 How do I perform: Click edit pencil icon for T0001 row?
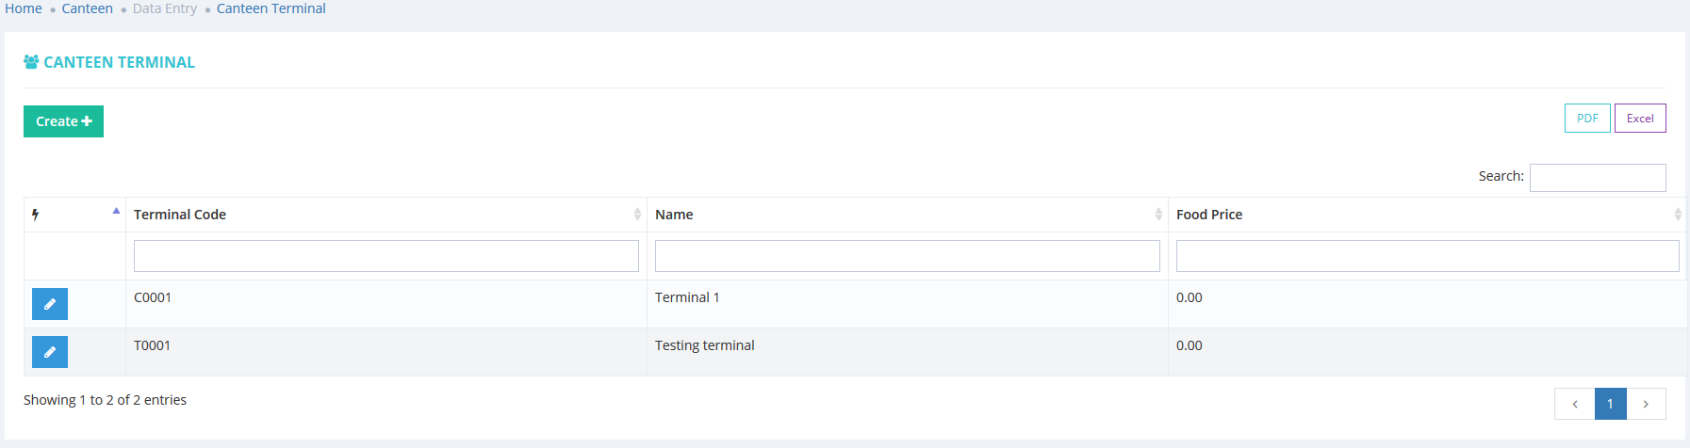click(x=50, y=352)
